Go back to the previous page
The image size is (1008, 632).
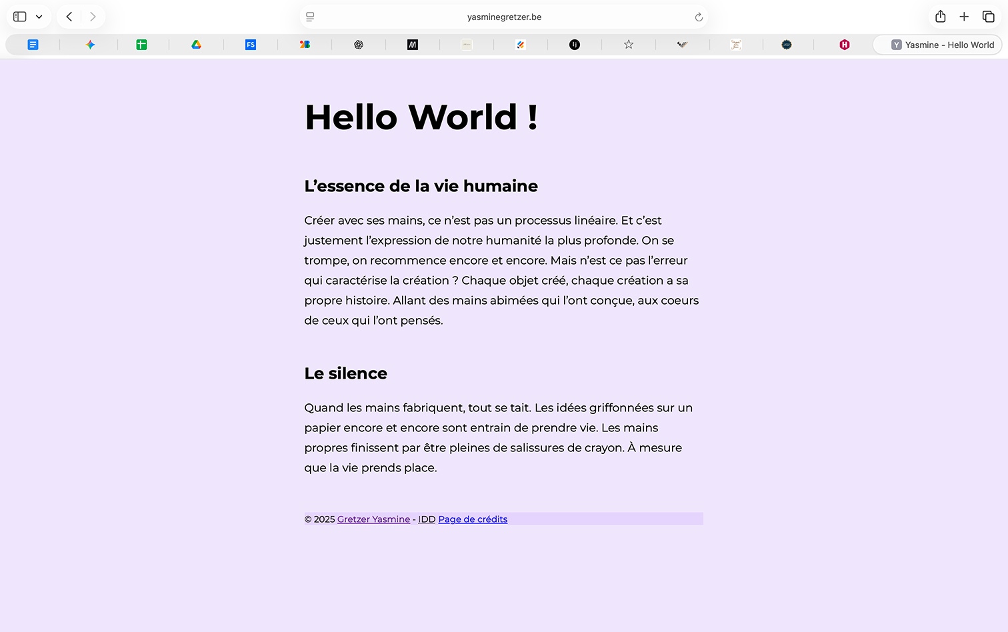pos(69,16)
